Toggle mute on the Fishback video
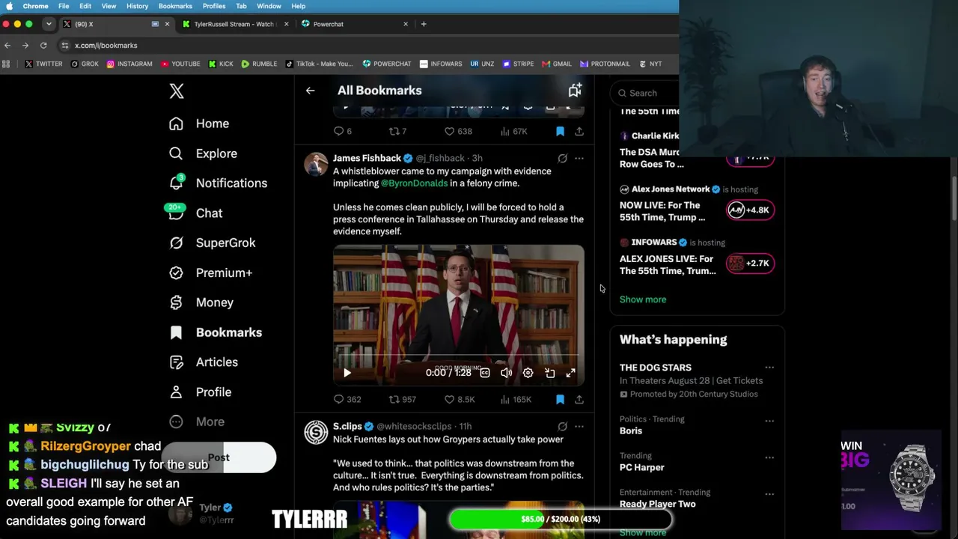Viewport: 958px width, 539px height. (506, 373)
